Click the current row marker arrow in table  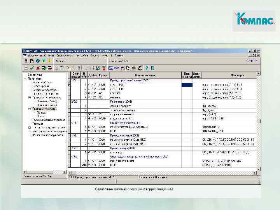[69, 85]
